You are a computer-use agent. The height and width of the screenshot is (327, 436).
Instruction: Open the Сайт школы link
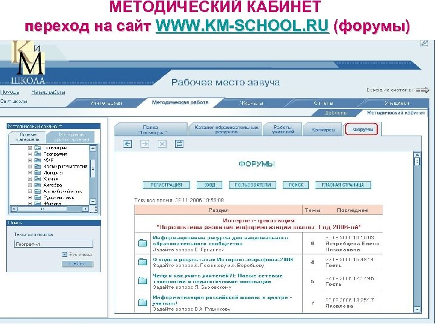13,101
